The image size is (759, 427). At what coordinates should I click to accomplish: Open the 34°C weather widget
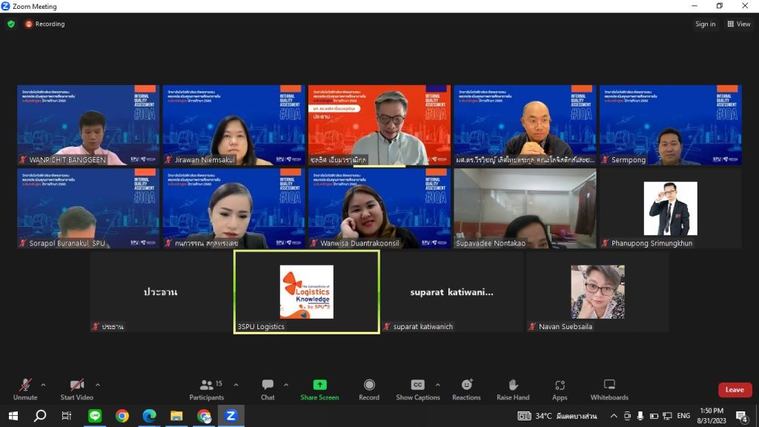(557, 416)
